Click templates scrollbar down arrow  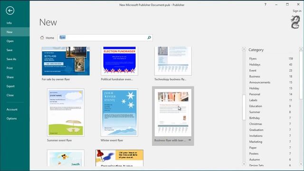[244, 164]
